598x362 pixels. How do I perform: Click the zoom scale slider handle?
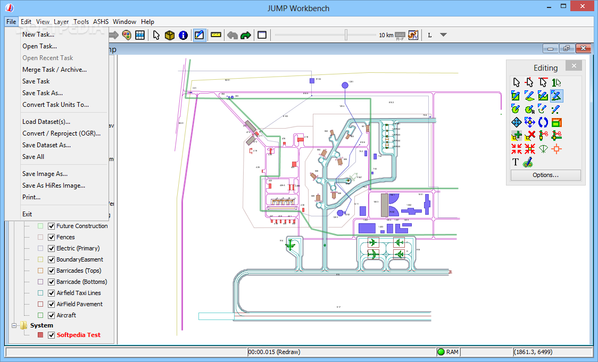click(x=346, y=35)
